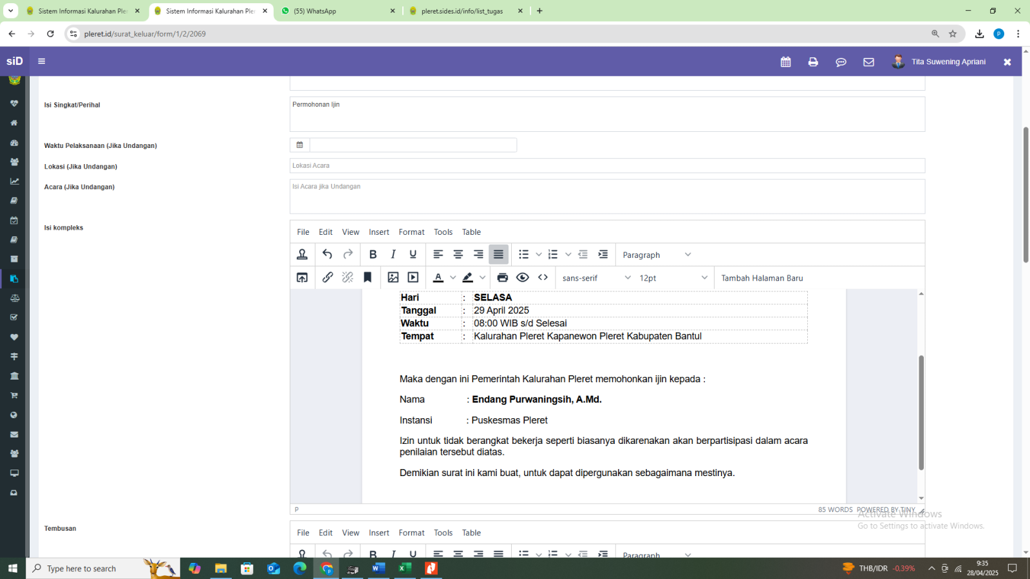
Task: Expand bullet list style dropdown arrow
Action: coord(539,255)
